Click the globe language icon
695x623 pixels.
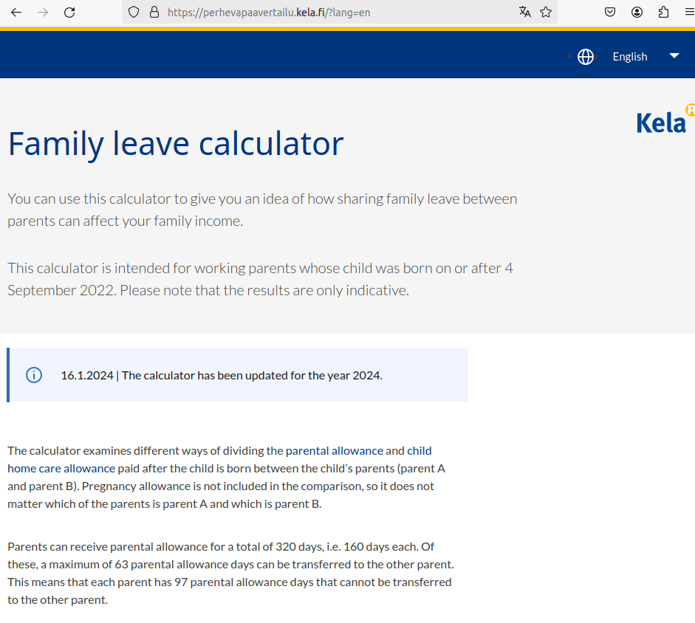click(586, 57)
